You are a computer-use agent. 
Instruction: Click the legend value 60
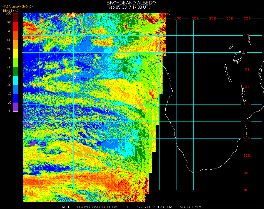[x=9, y=40]
